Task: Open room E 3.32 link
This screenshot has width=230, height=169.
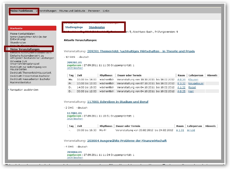Action: 181,84
